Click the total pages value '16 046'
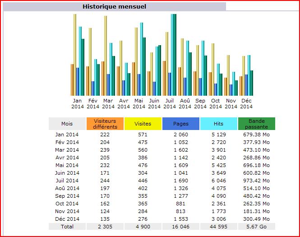This screenshot has height=237, width=300. pos(181,227)
